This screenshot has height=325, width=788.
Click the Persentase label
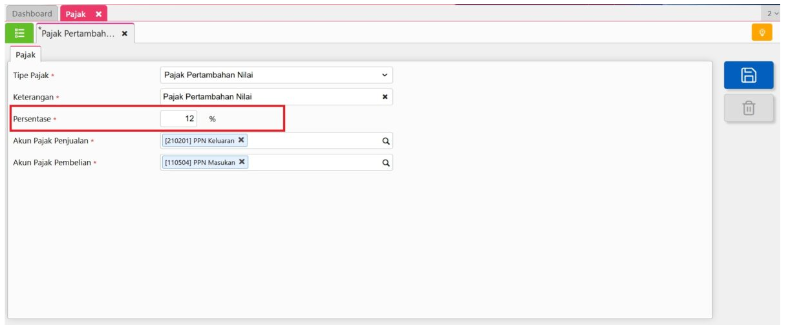32,119
